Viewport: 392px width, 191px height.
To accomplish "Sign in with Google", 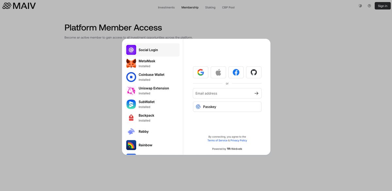I will tap(201, 72).
